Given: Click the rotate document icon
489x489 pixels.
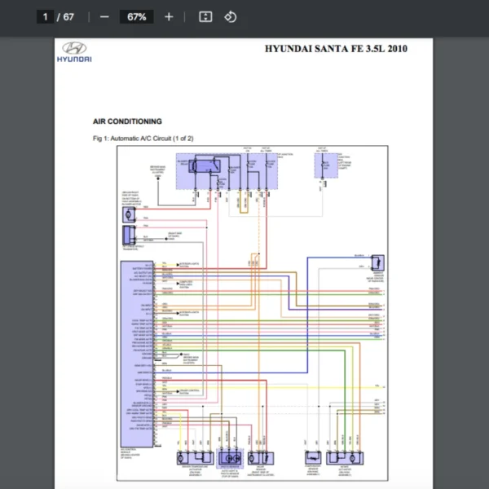Looking at the screenshot, I should [230, 16].
